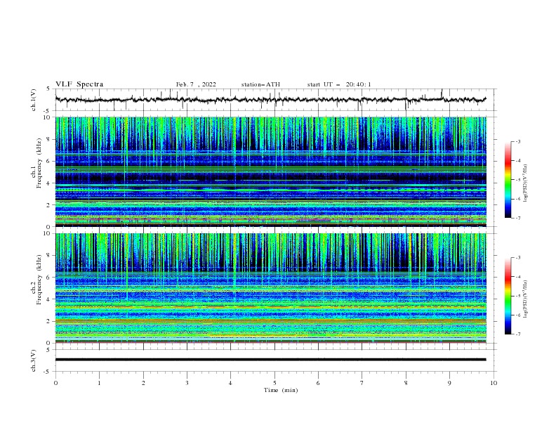Click the time axis tick label "2"
Screen dimensions: 556x430
[143, 383]
